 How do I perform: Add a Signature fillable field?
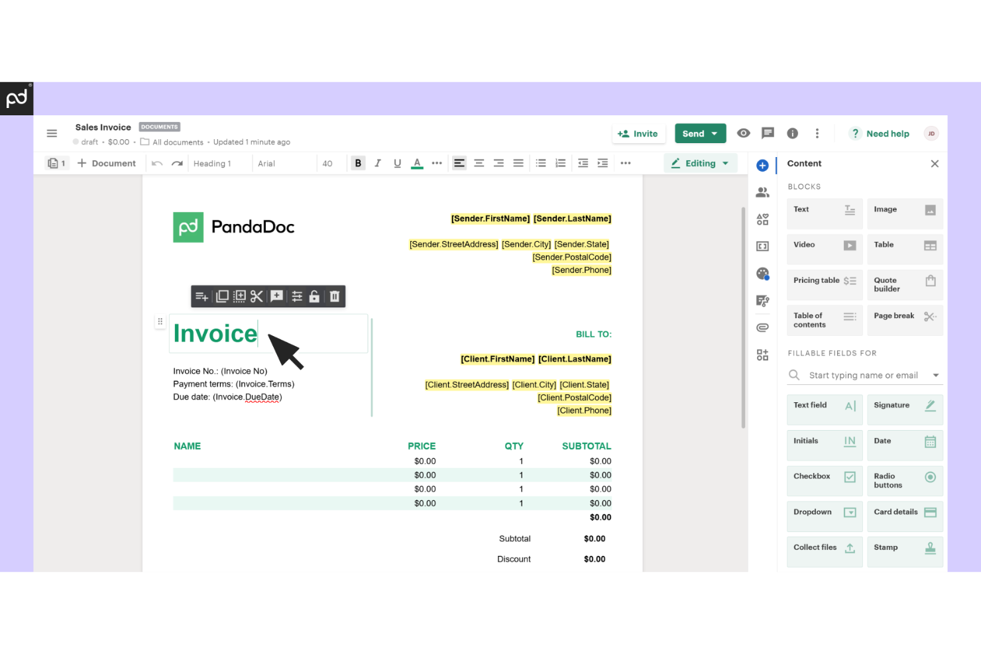[904, 409]
